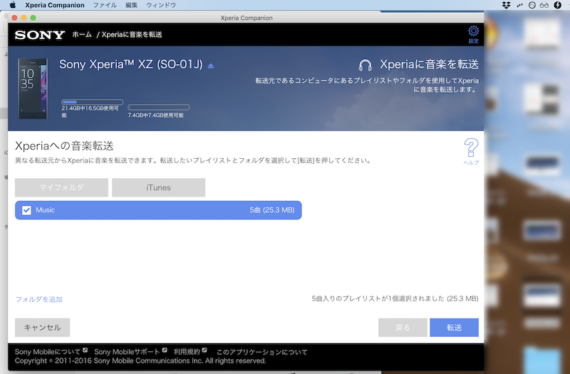
Task: Click the SONY logo
Action: (40, 34)
